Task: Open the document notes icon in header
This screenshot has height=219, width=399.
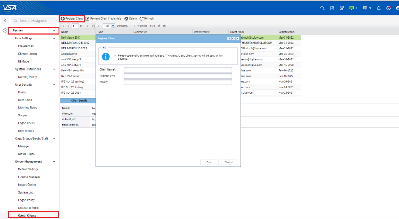Action: click(332, 8)
